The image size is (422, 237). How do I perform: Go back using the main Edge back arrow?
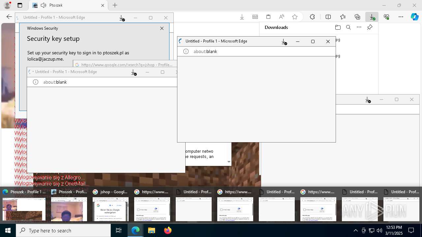(9, 17)
